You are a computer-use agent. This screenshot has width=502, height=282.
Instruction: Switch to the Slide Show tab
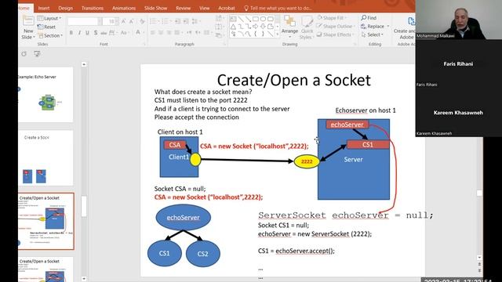pos(155,8)
